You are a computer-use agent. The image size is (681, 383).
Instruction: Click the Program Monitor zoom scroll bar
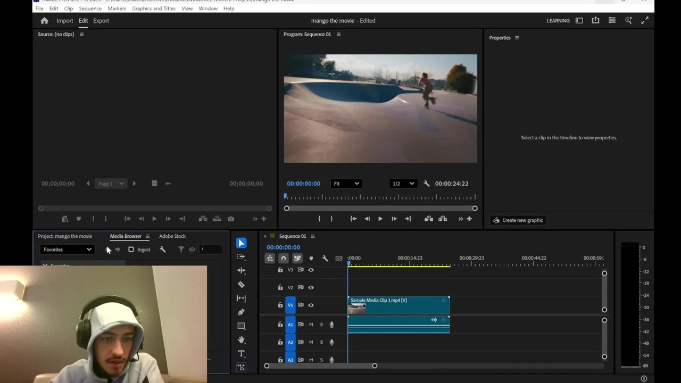[380, 209]
